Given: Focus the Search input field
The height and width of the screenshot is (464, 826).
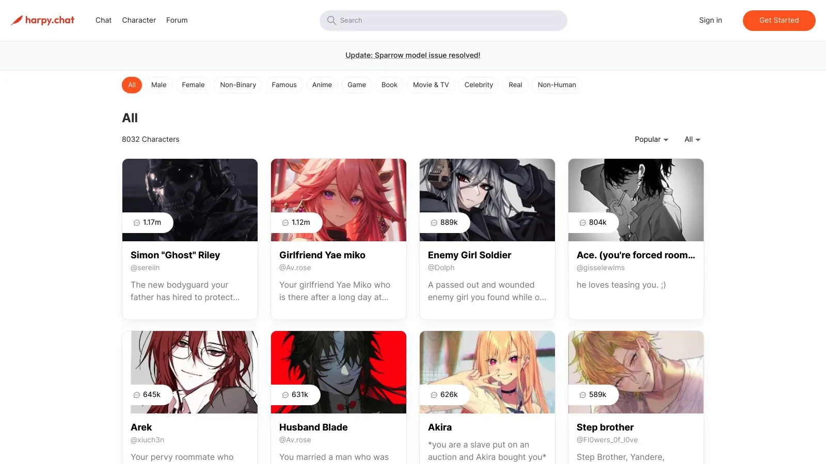Looking at the screenshot, I should pyautogui.click(x=443, y=20).
